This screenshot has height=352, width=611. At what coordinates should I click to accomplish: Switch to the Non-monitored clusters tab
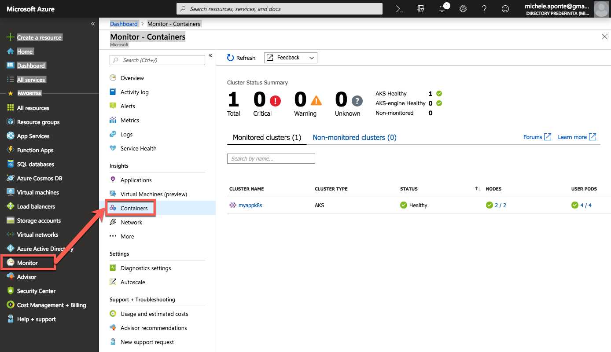coord(354,137)
